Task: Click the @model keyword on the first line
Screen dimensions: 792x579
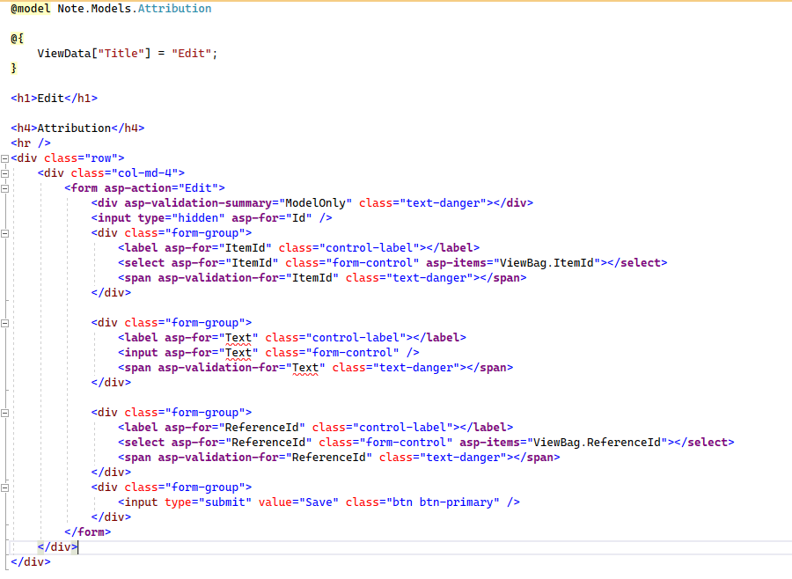Action: click(x=30, y=9)
